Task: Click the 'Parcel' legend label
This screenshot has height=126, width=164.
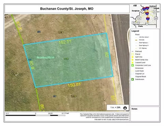Action: [x=138, y=54]
